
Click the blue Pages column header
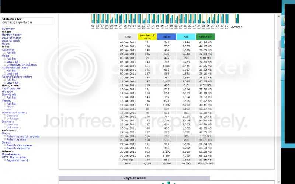click(167, 37)
